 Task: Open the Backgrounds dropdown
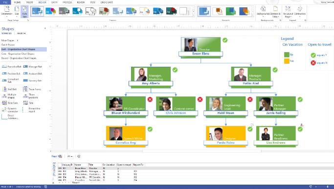tap(263, 12)
